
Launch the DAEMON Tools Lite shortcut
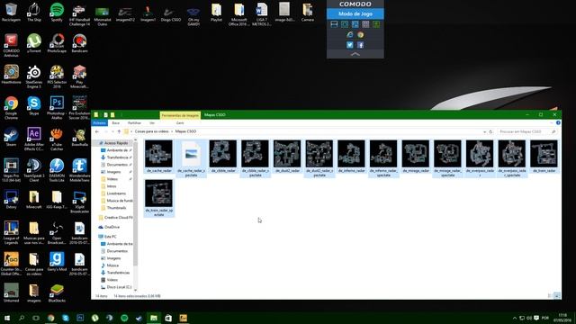pos(57,170)
